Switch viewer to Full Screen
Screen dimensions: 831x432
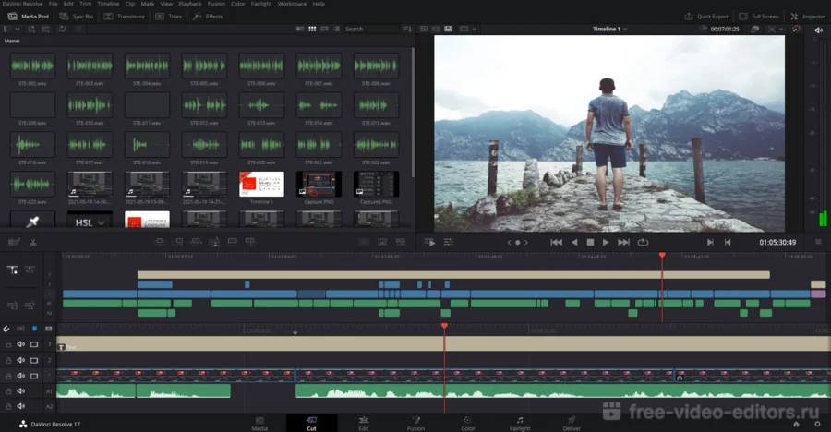pyautogui.click(x=759, y=17)
